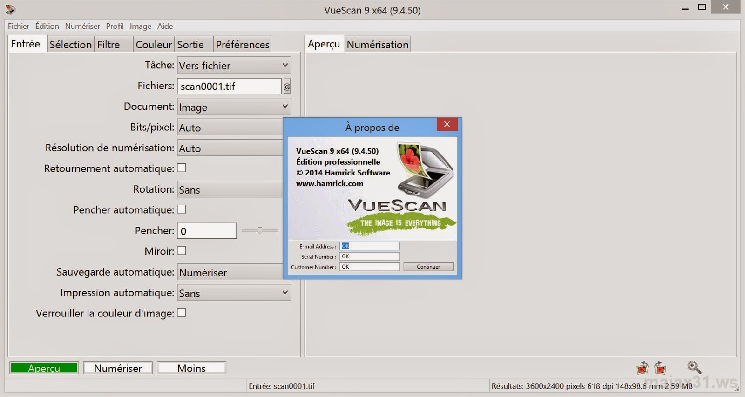The image size is (745, 397).
Task: Click the E-mail Address field
Action: point(369,246)
